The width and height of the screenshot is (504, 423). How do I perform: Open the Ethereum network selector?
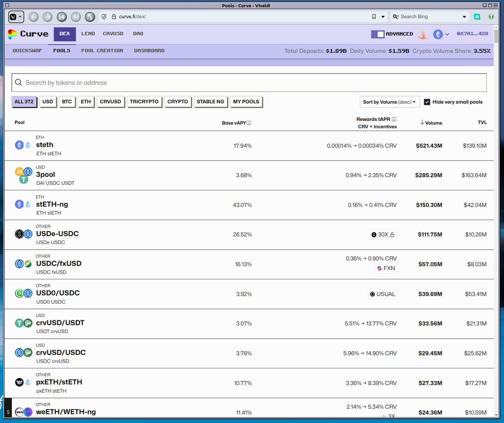tap(441, 34)
